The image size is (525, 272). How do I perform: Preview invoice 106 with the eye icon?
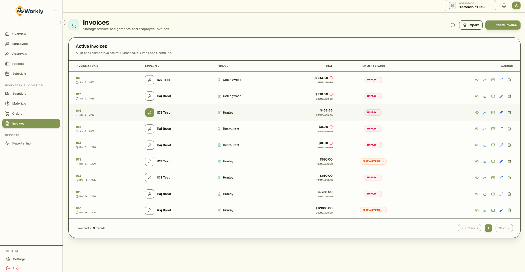(477, 112)
